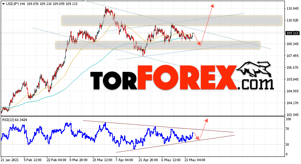Select the RSI scale level 0
Image resolution: width=301 pixels, height=164 pixels.
click(x=287, y=154)
